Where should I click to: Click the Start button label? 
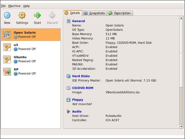[37, 23]
